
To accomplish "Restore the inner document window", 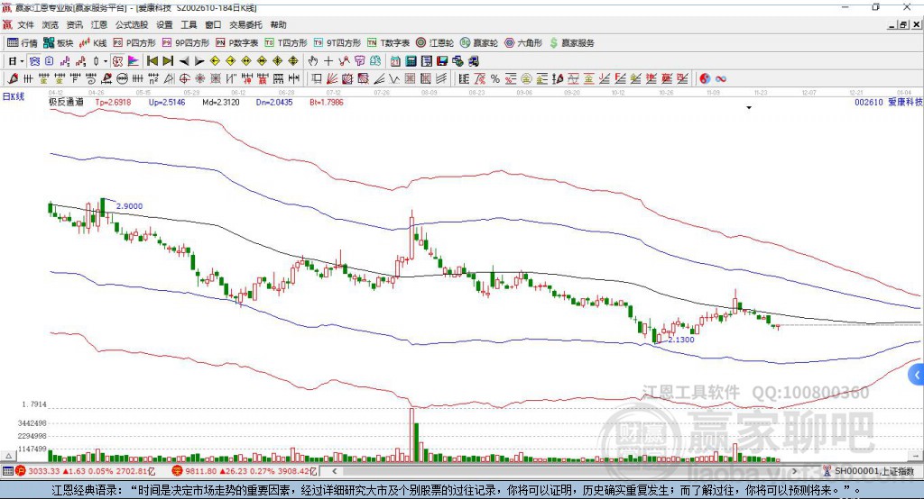I will pos(903,24).
